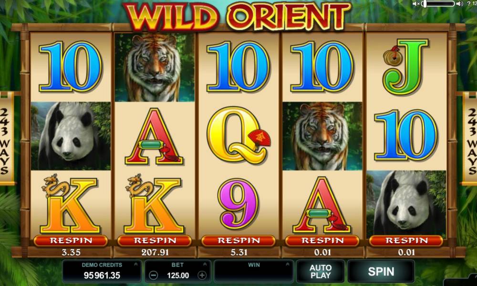Respin the third reel costing 5.31
The image size is (477, 286).
coord(238,241)
